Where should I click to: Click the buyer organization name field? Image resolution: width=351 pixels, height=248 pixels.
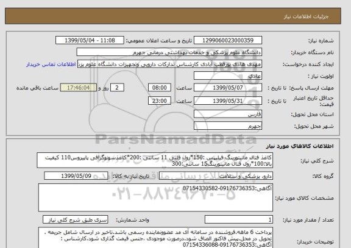pyautogui.click(x=169, y=52)
